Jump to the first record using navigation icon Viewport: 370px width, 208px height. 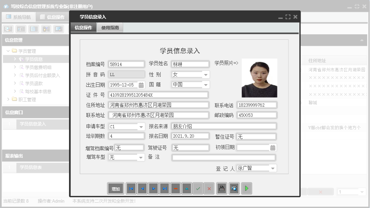131,188
